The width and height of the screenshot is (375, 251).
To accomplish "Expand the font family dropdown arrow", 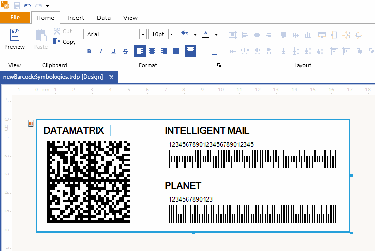I will [143, 34].
